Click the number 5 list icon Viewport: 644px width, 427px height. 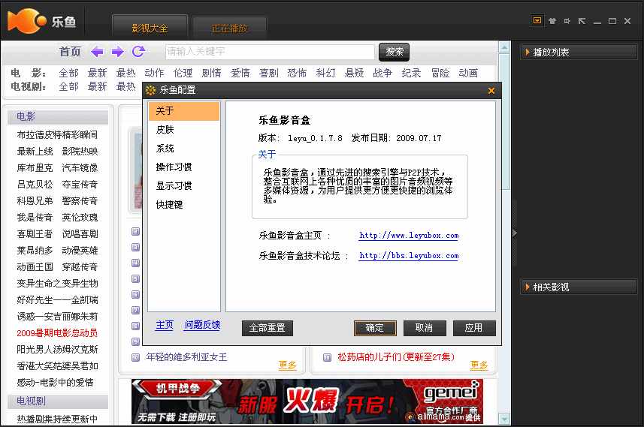click(x=135, y=278)
